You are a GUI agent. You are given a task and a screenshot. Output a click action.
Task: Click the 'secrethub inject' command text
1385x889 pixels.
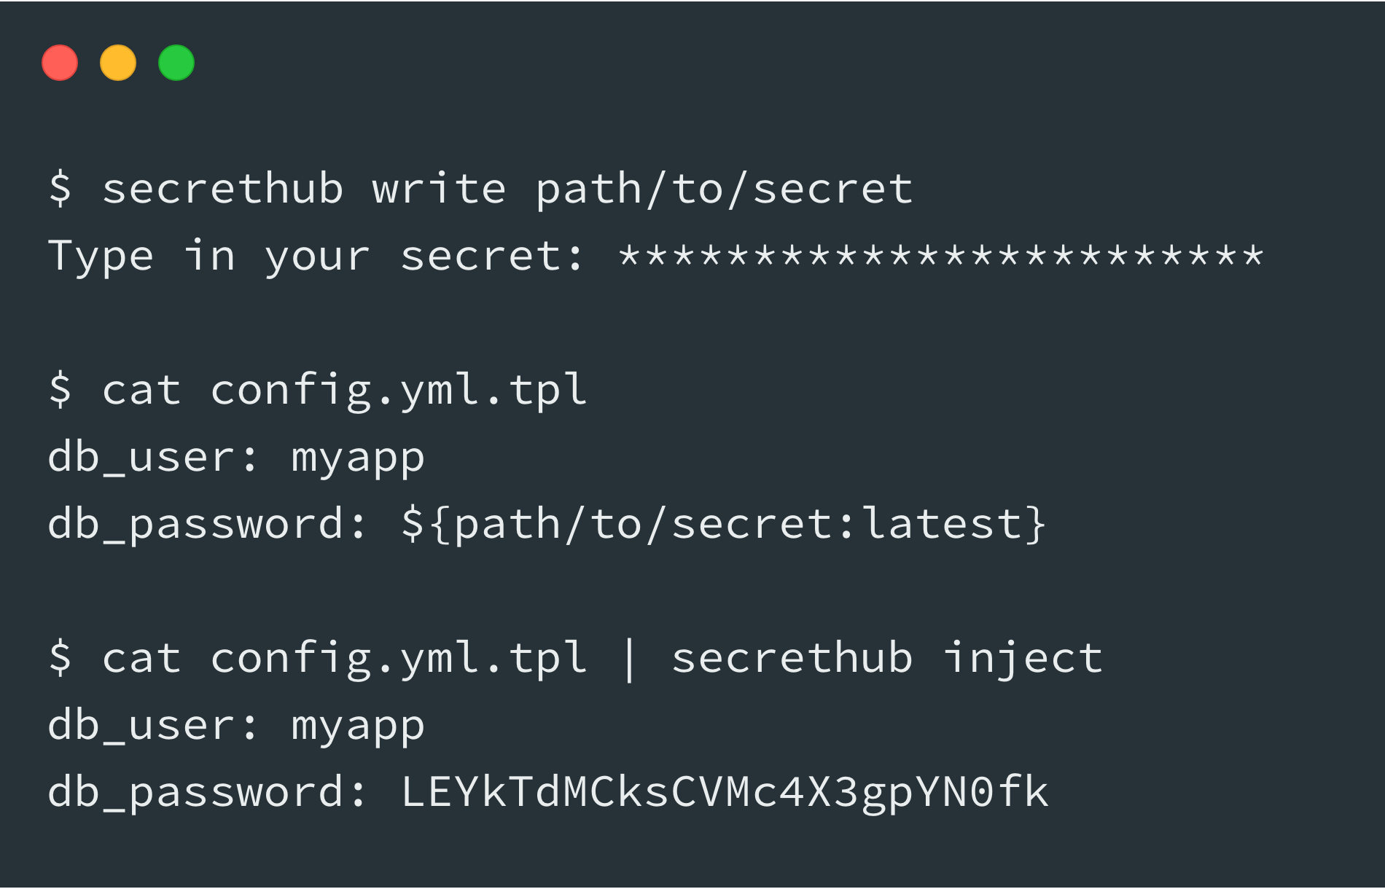click(886, 658)
